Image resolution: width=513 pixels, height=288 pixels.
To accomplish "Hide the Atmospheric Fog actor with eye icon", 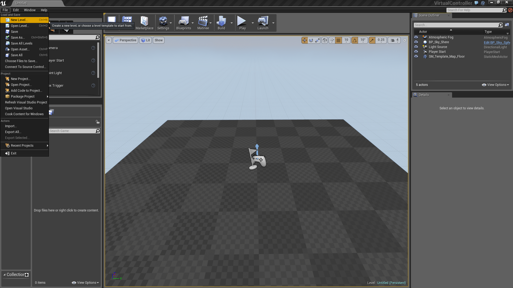I will pyautogui.click(x=416, y=37).
